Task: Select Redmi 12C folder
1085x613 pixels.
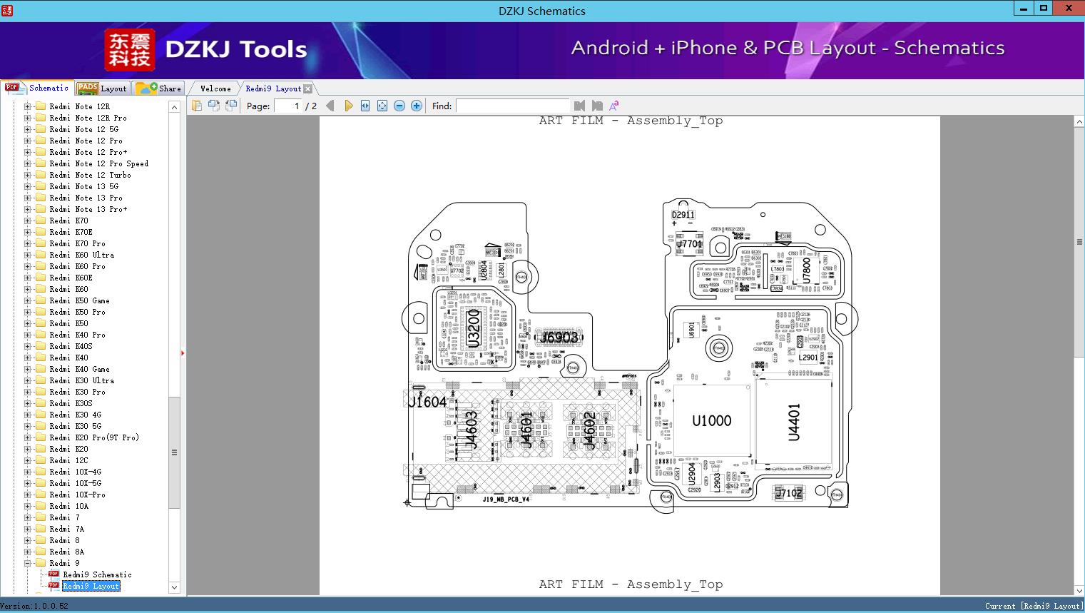Action: coord(68,460)
